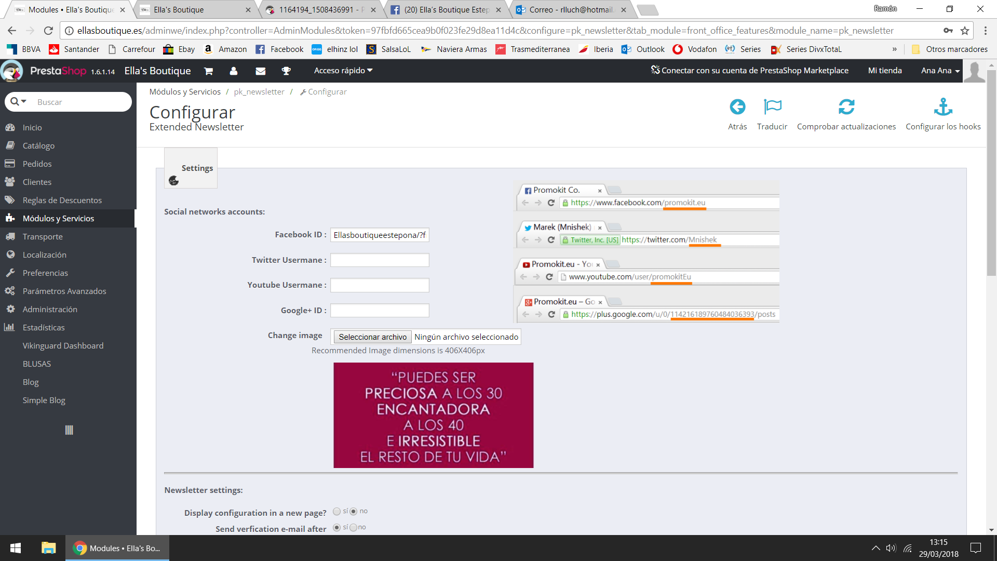Click the Comprobar actualizaciones refresh icon

pos(846,107)
